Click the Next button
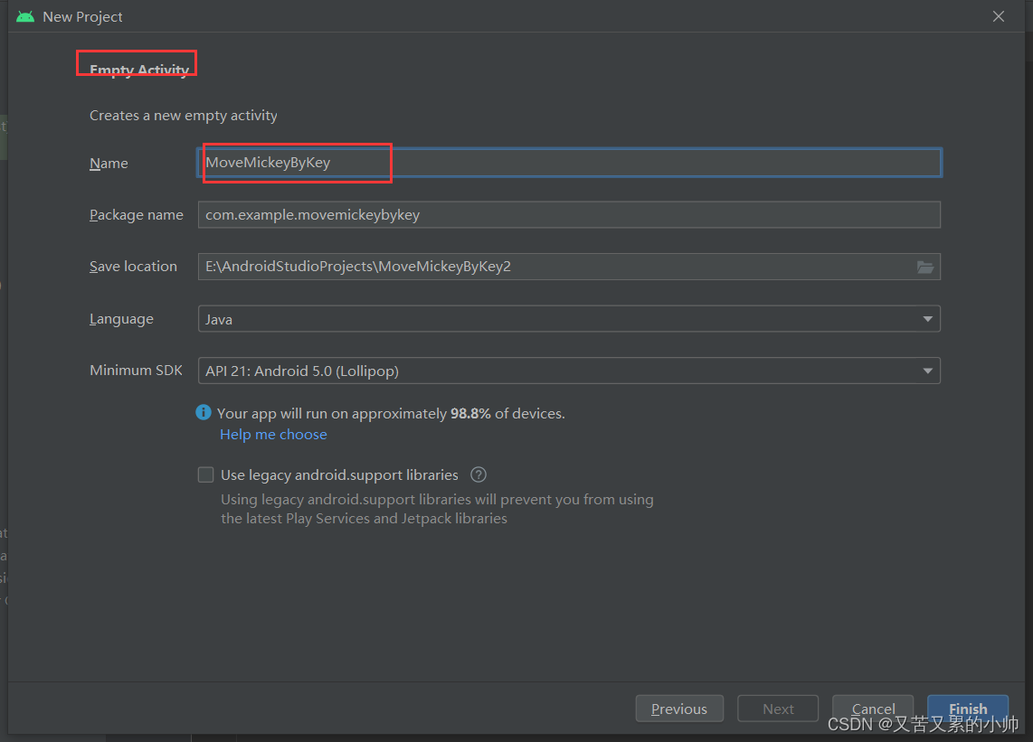The width and height of the screenshot is (1033, 742). click(x=778, y=709)
